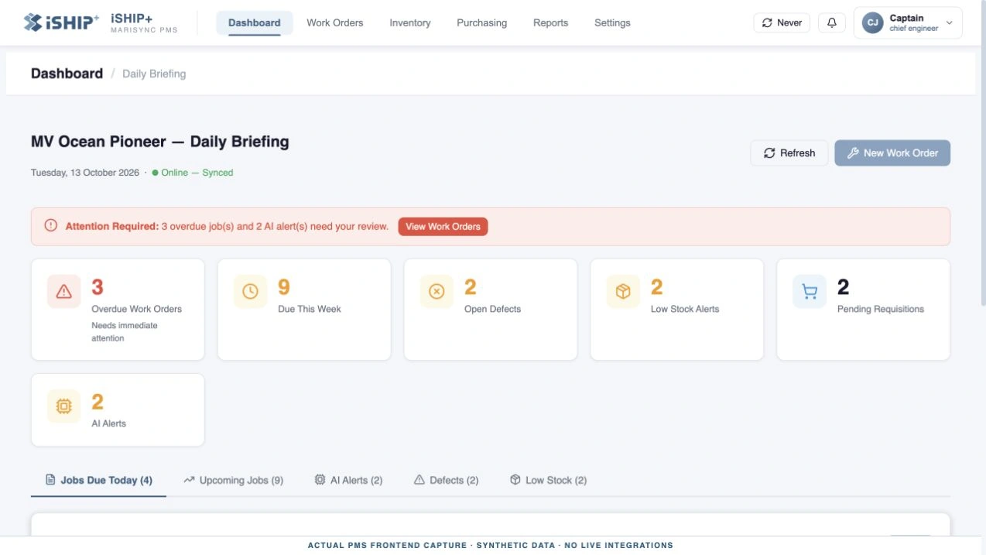Click the Daily Briefing breadcrumb
This screenshot has height=555, width=986.
154,74
